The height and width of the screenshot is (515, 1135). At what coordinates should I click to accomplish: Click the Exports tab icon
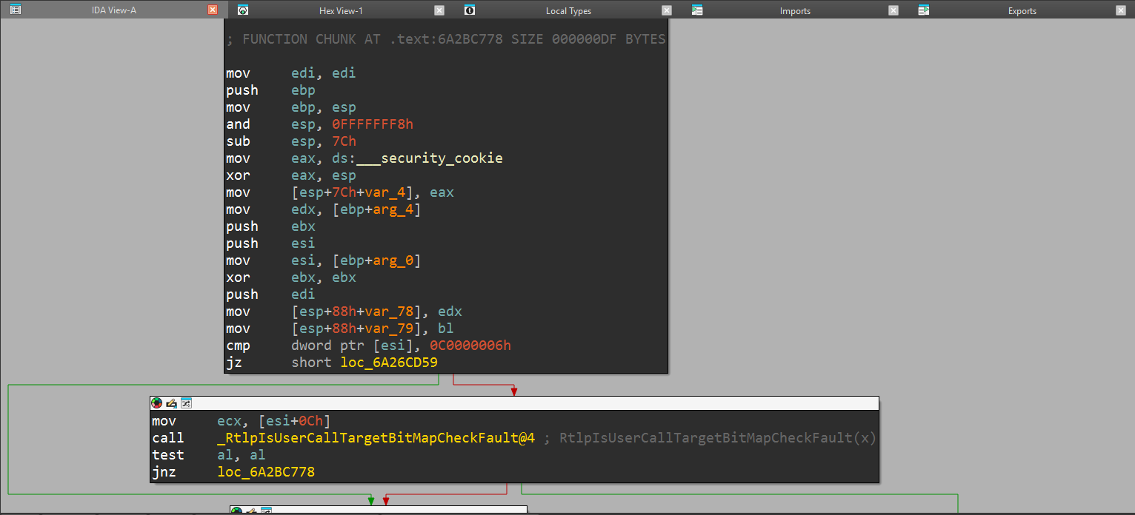point(923,10)
